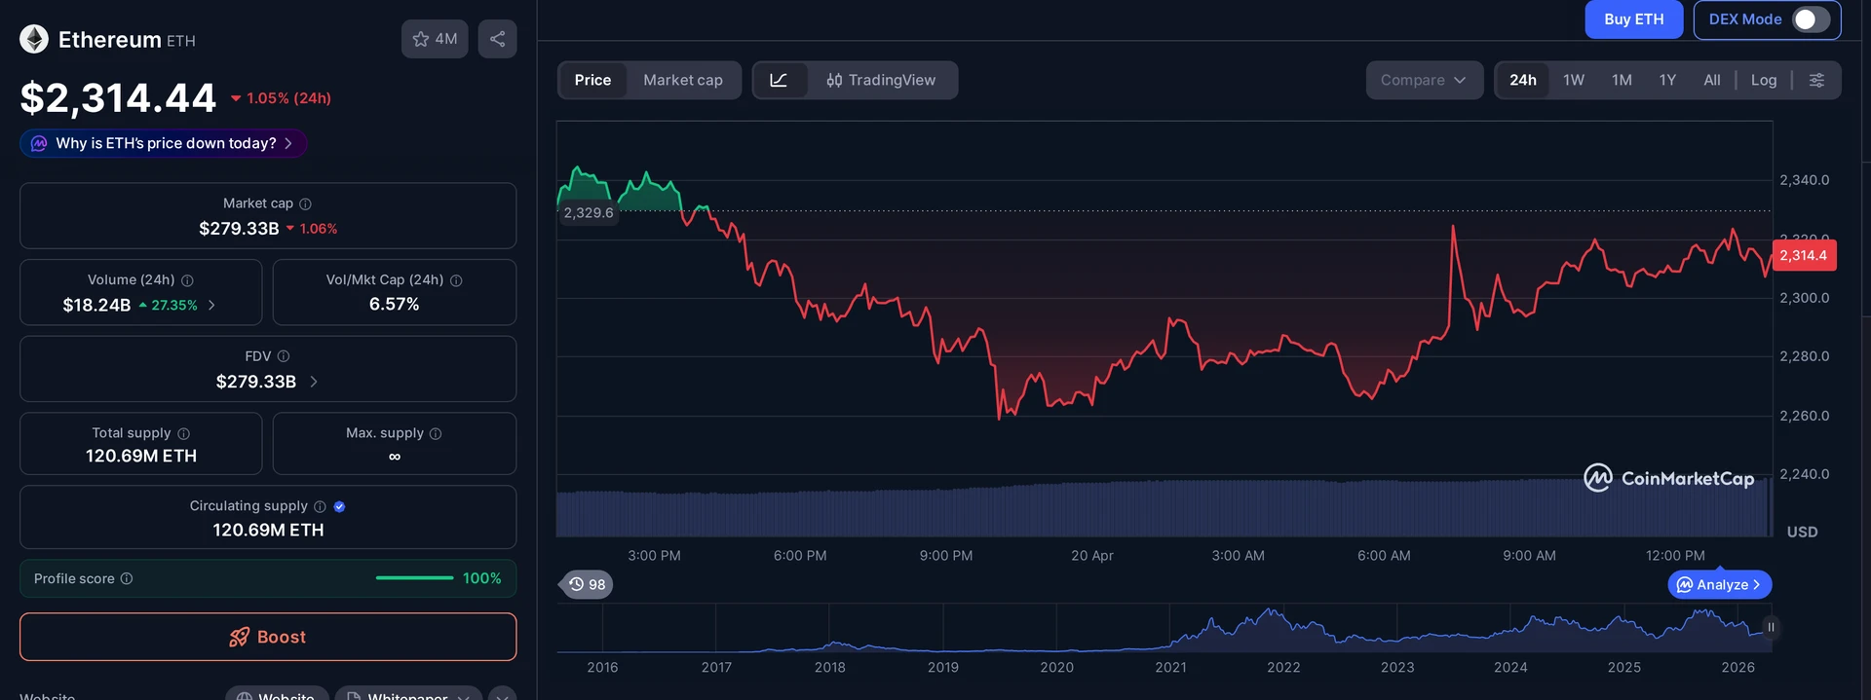The height and width of the screenshot is (700, 1871).
Task: Toggle DEX Mode switch
Action: click(x=1812, y=19)
